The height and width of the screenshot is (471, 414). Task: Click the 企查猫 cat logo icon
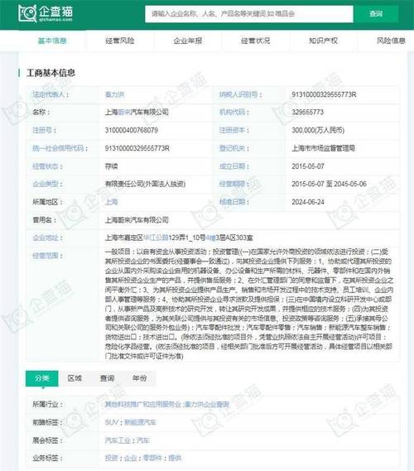pos(27,13)
